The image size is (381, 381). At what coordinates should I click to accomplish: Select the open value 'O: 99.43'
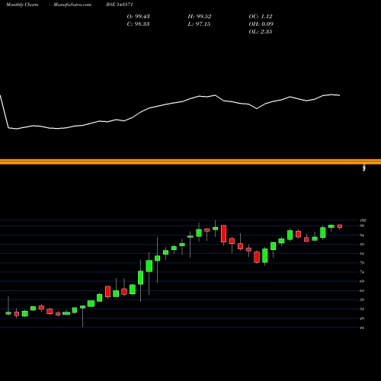[138, 17]
